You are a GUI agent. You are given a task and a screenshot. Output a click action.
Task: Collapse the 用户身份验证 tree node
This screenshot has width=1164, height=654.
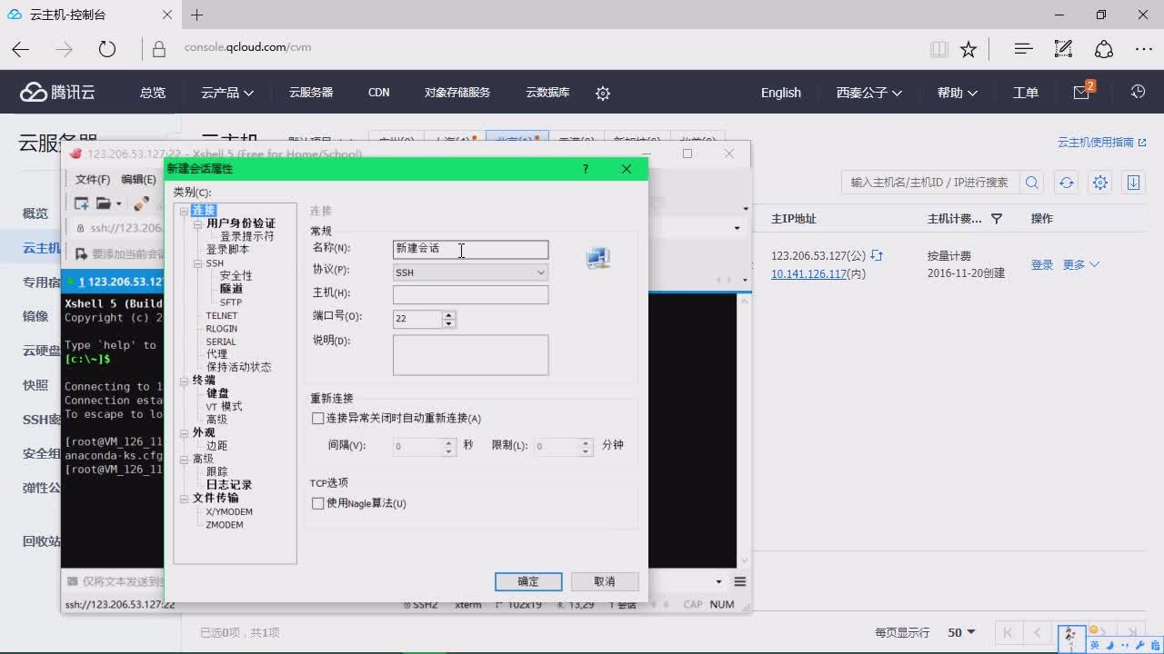pos(199,223)
